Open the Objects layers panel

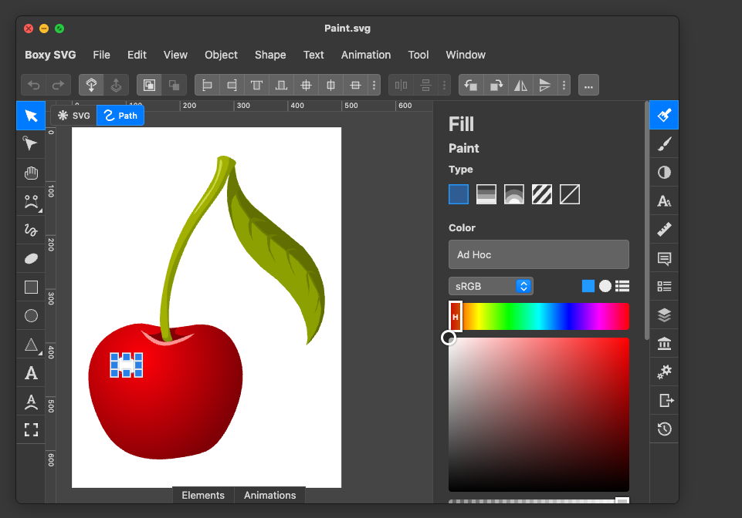click(663, 314)
